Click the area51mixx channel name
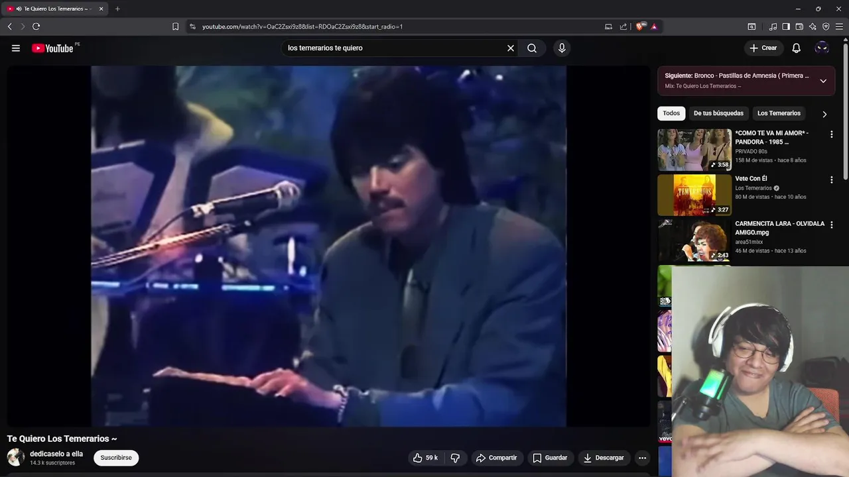The height and width of the screenshot is (477, 849). click(x=749, y=242)
